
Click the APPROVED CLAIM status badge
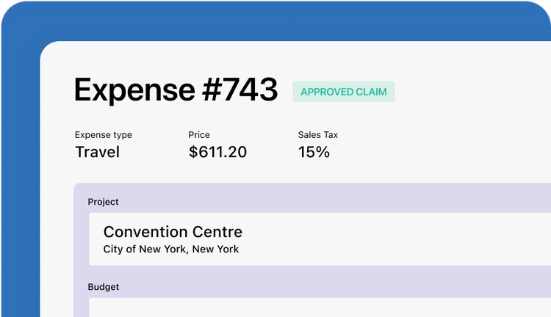point(344,92)
